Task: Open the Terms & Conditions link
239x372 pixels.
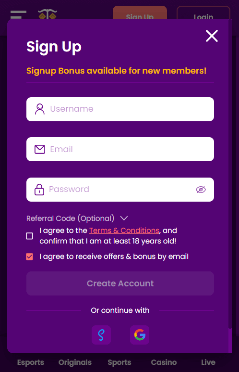Action: (x=124, y=231)
